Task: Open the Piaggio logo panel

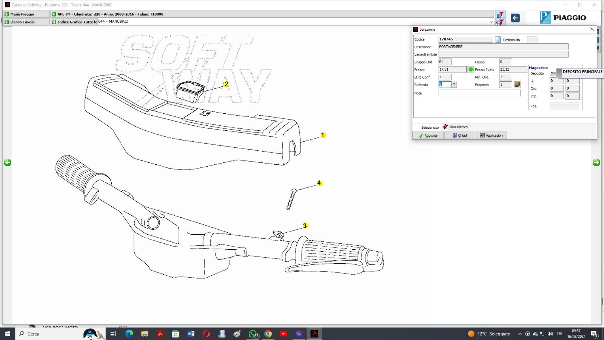Action: pyautogui.click(x=563, y=18)
